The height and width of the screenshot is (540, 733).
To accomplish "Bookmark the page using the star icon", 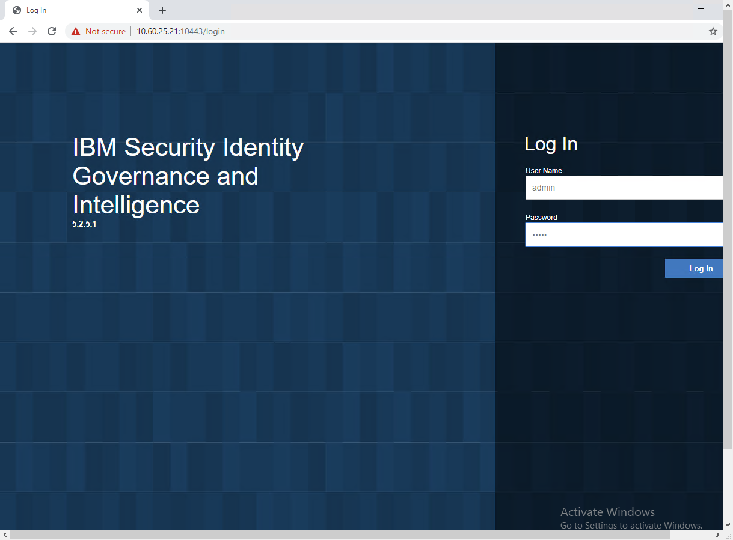I will point(713,31).
